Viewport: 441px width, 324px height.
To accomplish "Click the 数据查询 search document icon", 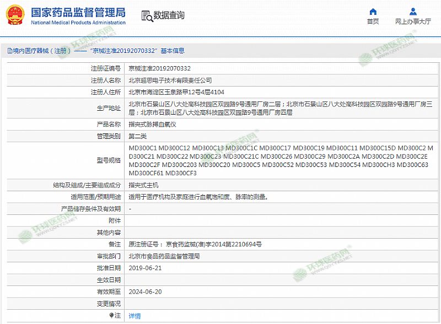I will pyautogui.click(x=146, y=15).
